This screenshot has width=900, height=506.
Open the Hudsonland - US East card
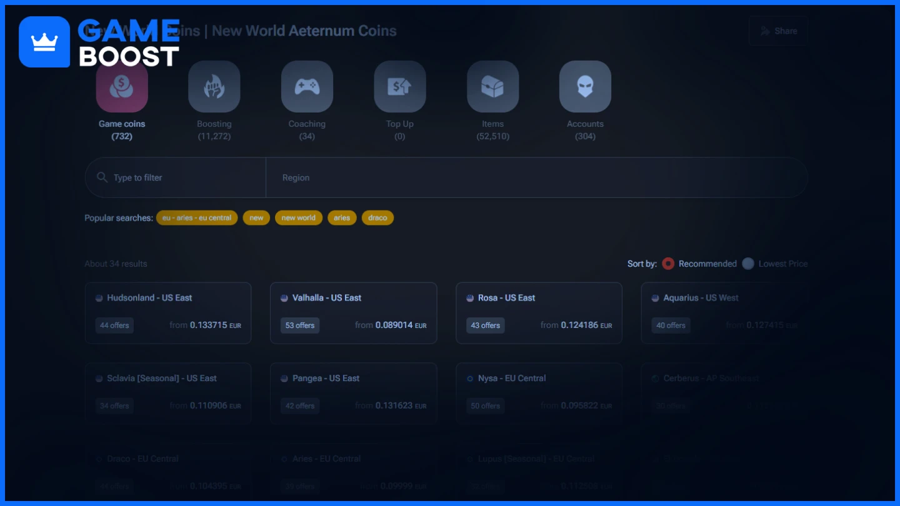click(168, 313)
